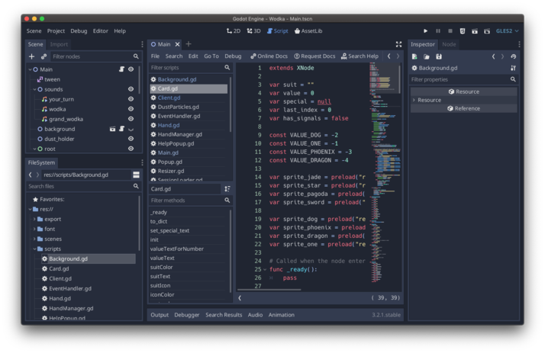The image size is (545, 353).
Task: Hide the your_turn node via eye icon
Action: pos(131,99)
